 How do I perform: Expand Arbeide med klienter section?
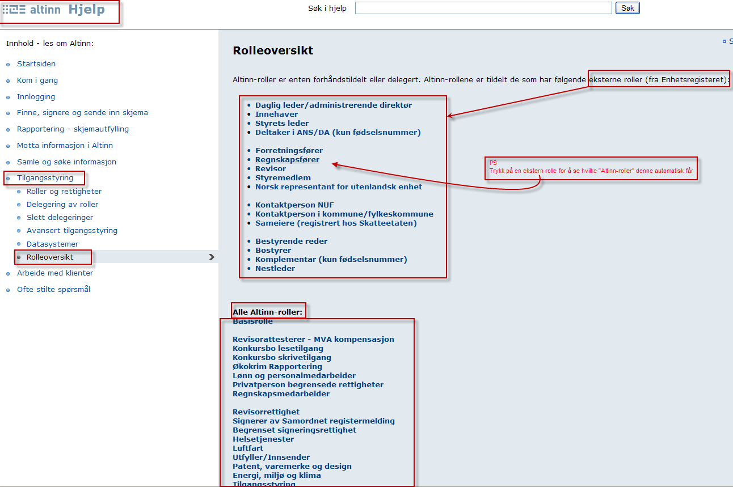tap(55, 273)
